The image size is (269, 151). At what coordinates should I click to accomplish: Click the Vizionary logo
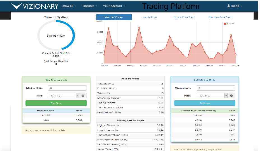pyautogui.click(x=35, y=6)
